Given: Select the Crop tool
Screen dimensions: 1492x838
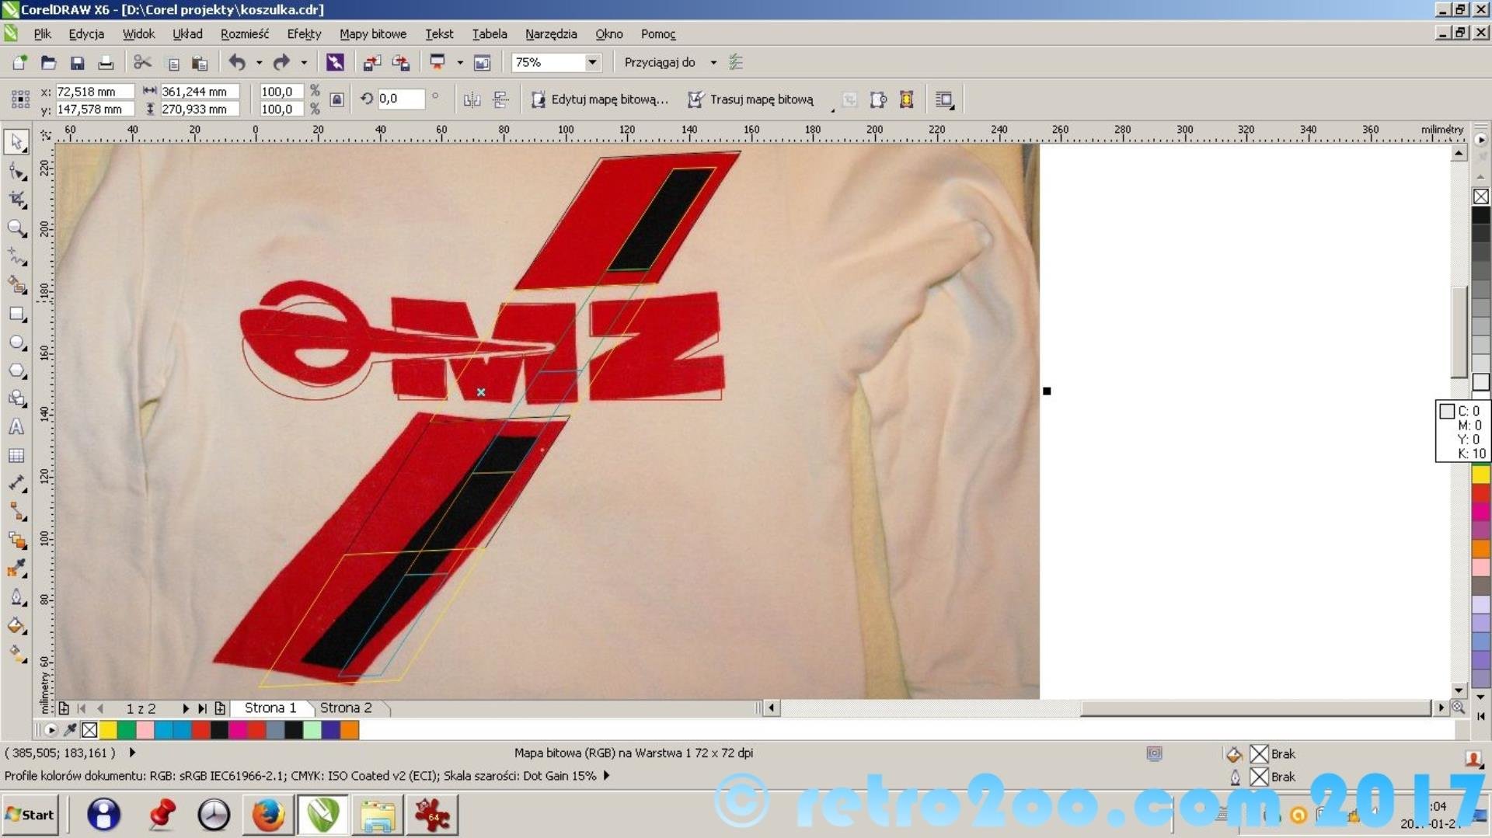Looking at the screenshot, I should [x=16, y=200].
